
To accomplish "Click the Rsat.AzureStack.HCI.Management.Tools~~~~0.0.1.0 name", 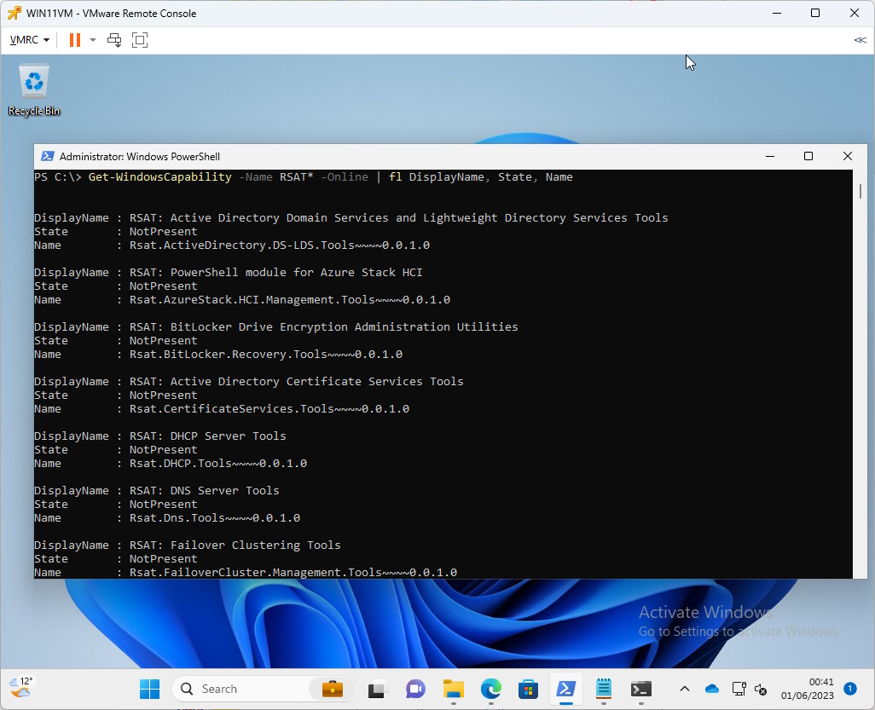I will pyautogui.click(x=290, y=300).
